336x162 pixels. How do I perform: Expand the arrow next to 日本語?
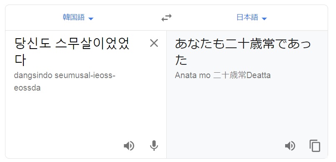(264, 19)
